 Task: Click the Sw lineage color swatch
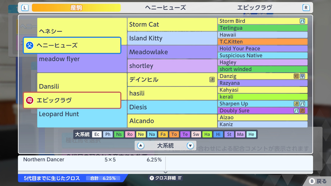click(196, 134)
